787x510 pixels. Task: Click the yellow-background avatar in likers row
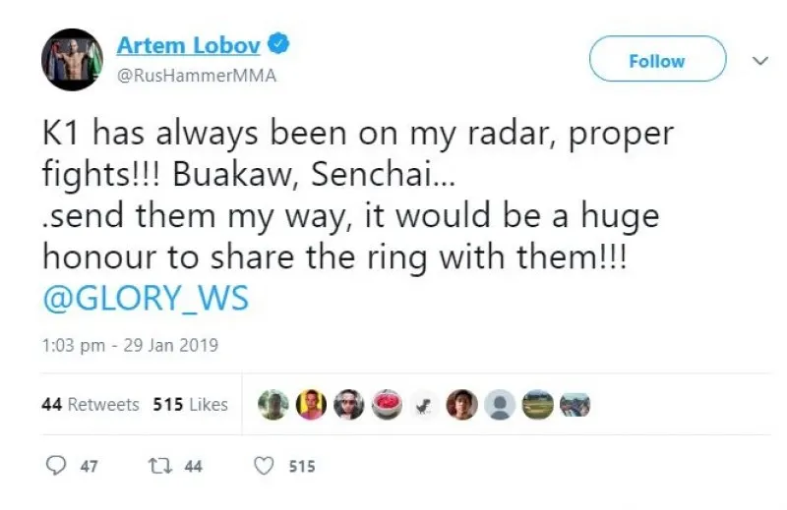[312, 404]
